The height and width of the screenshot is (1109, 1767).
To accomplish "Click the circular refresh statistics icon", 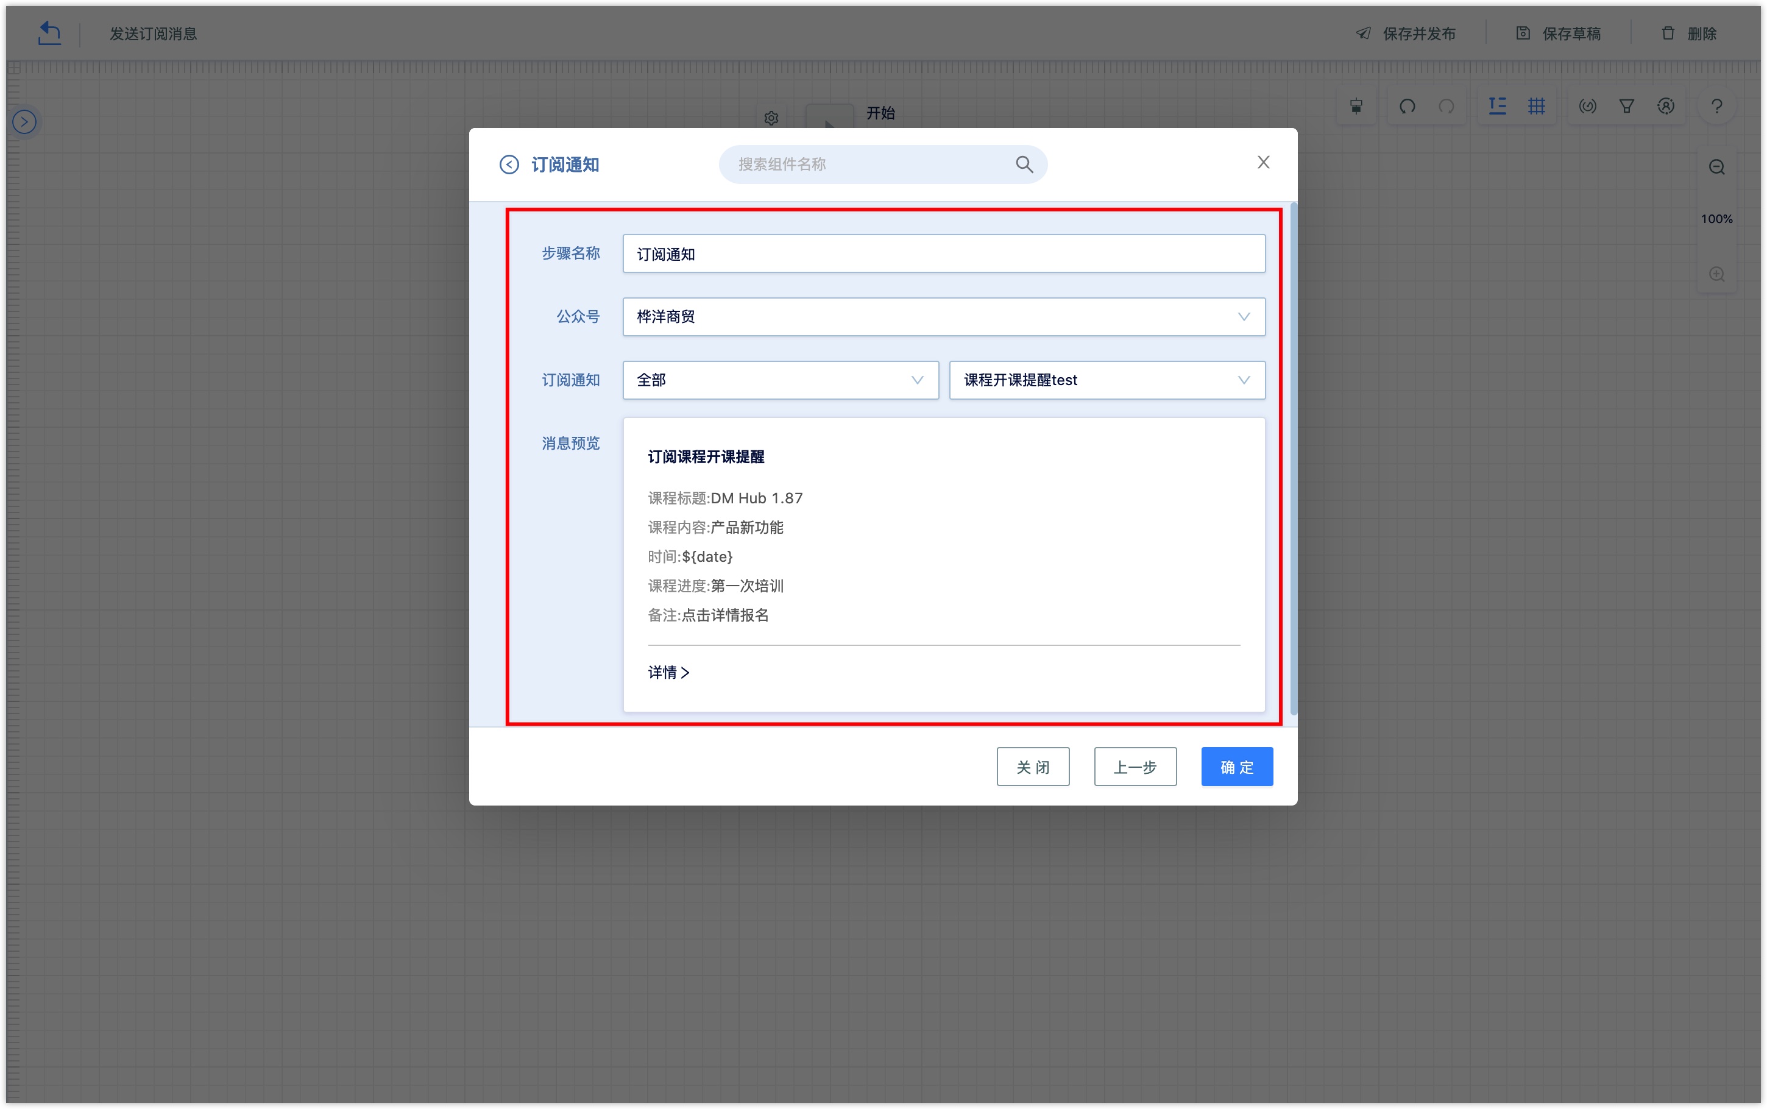I will pos(1587,107).
